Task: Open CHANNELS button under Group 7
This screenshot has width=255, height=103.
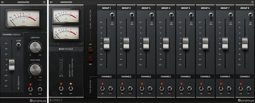Action: click(x=225, y=76)
